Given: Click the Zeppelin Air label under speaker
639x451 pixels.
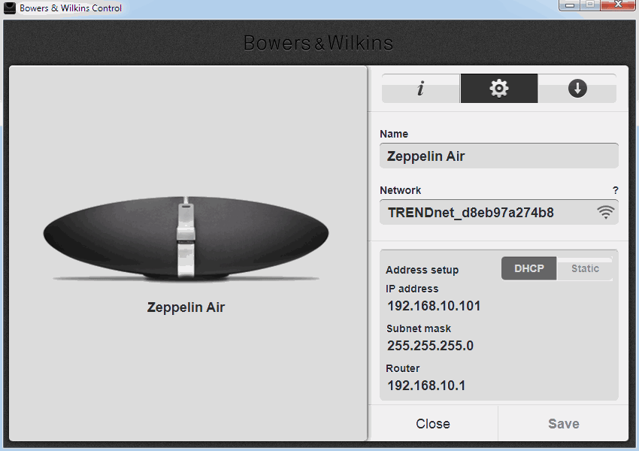Looking at the screenshot, I should point(186,307).
